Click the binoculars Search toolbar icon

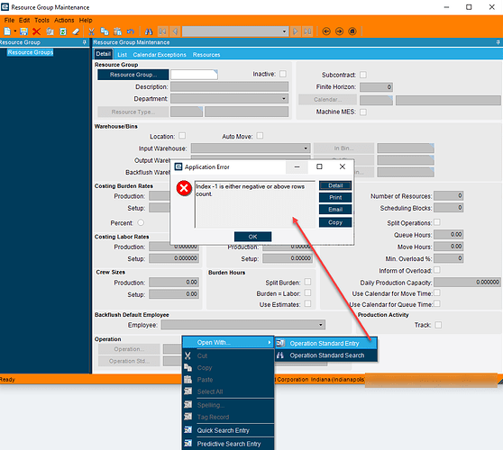[149, 31]
